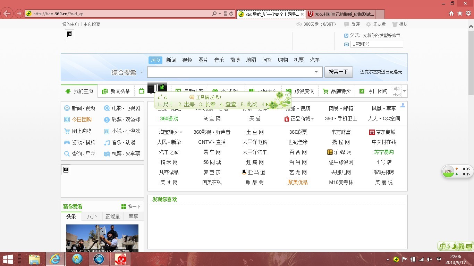
Task: Click the address bar search magnifier icon
Action: (x=214, y=14)
